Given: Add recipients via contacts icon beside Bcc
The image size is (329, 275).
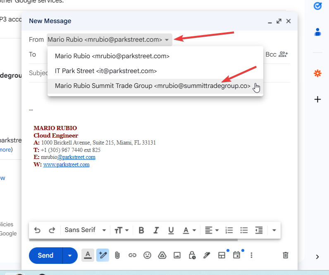Looking at the screenshot, I should click(x=283, y=55).
